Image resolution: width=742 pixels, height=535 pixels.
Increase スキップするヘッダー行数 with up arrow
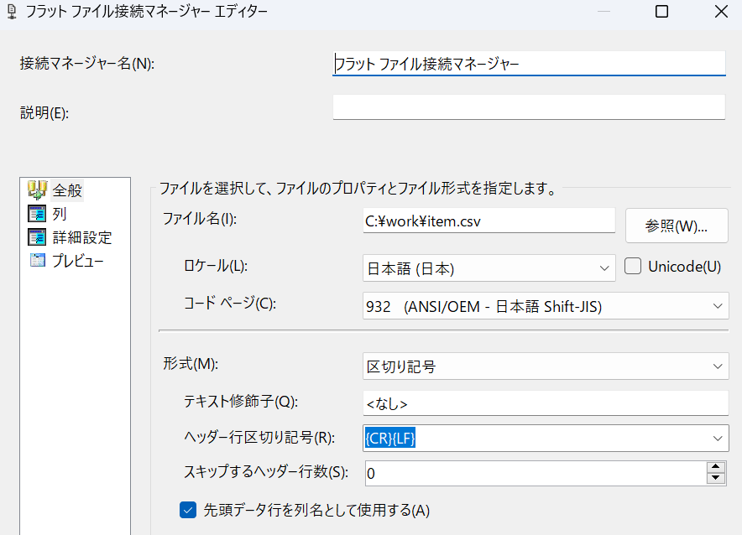click(716, 467)
